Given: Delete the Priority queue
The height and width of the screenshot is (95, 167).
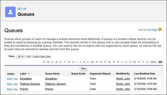Looking at the screenshot, I should tap(16, 89).
